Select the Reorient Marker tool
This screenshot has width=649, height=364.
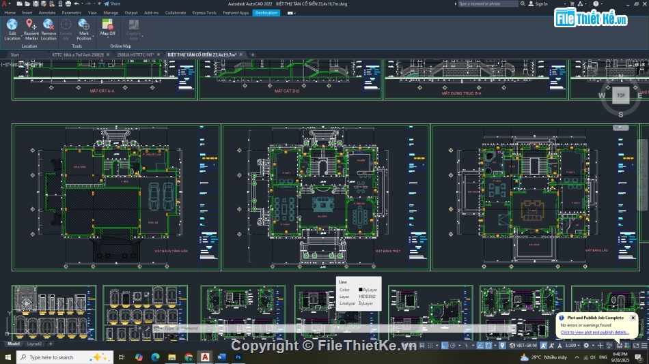(x=31, y=25)
